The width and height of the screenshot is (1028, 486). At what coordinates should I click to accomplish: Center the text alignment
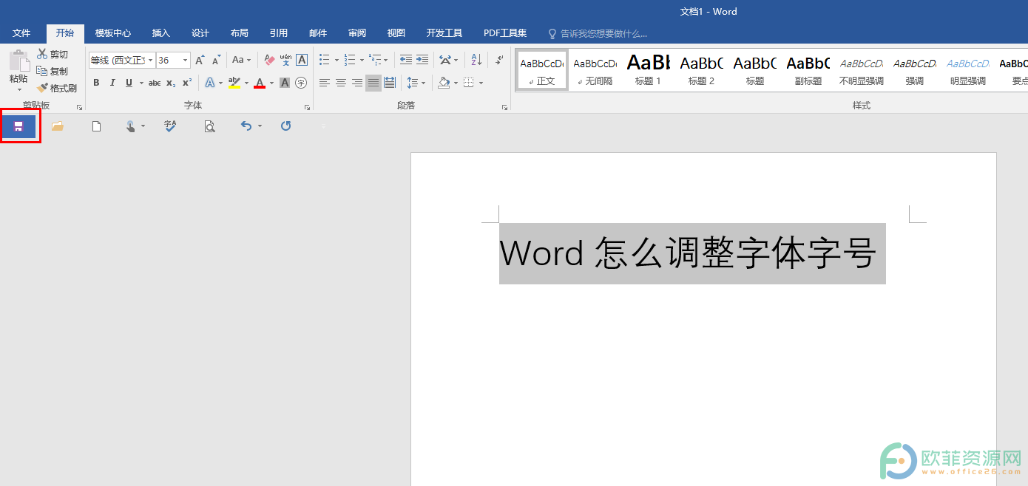coord(341,83)
